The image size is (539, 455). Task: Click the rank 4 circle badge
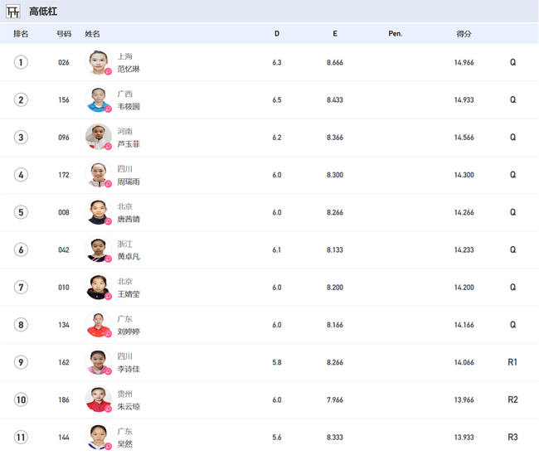pyautogui.click(x=21, y=175)
